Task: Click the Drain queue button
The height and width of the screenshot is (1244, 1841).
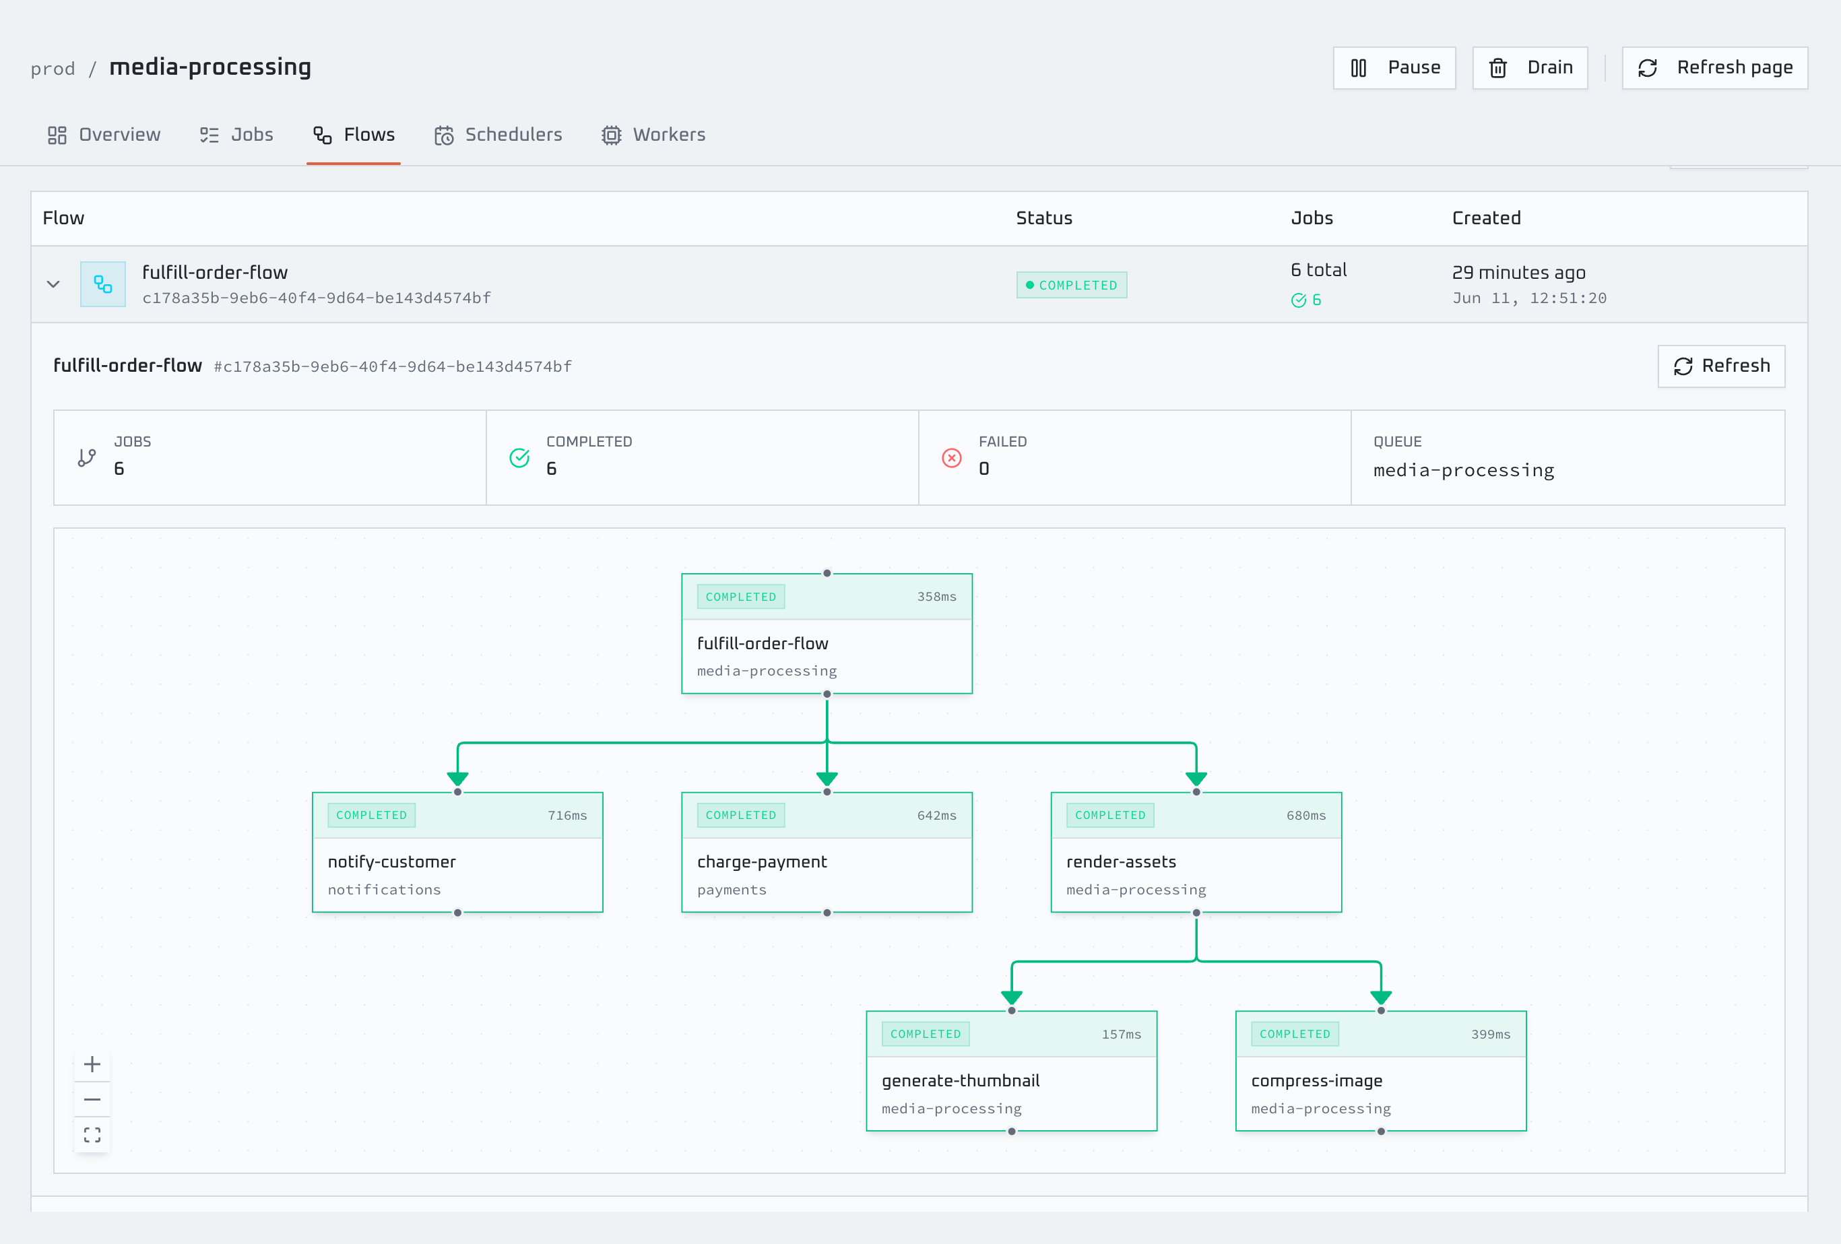Action: click(1529, 68)
